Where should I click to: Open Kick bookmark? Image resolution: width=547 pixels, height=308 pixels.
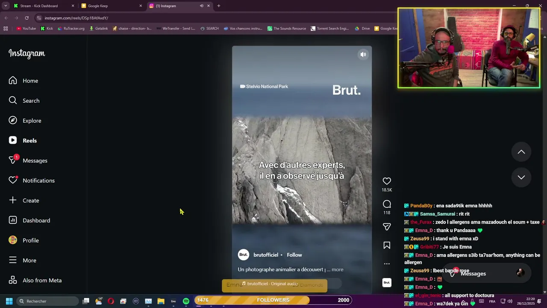(x=47, y=29)
